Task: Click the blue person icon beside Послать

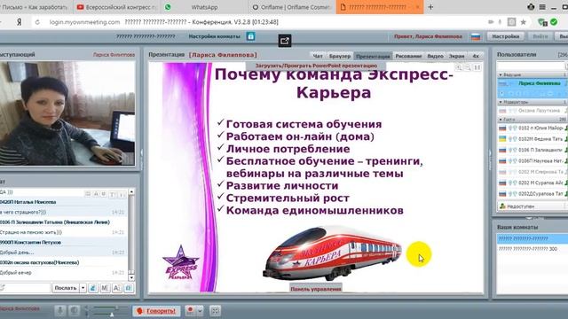Action: [92, 288]
